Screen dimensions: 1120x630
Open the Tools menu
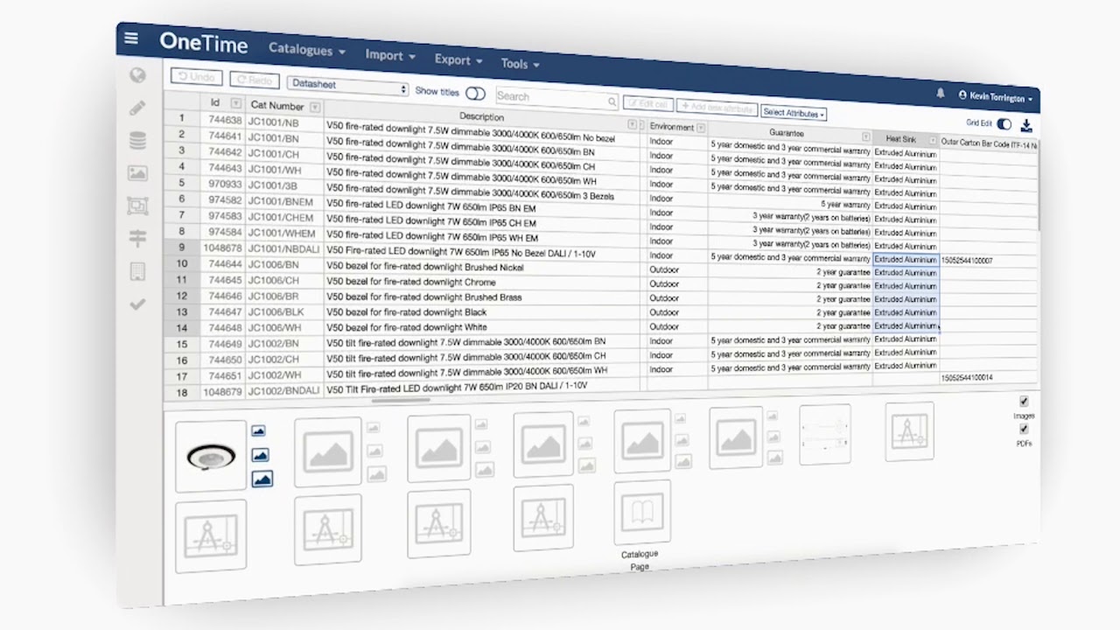520,64
